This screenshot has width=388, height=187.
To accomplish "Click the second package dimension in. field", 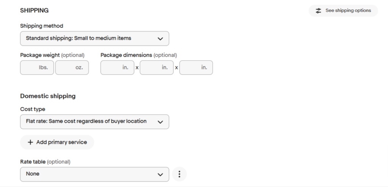I will [156, 68].
